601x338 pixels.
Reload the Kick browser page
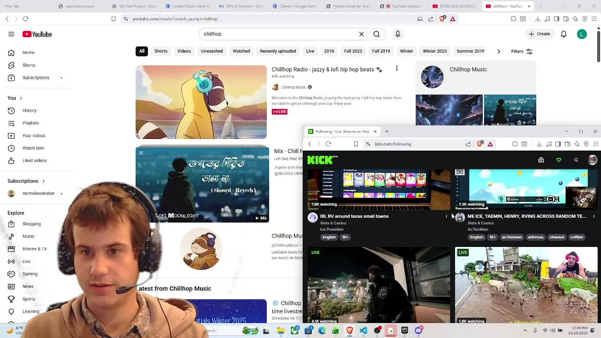[328, 144]
